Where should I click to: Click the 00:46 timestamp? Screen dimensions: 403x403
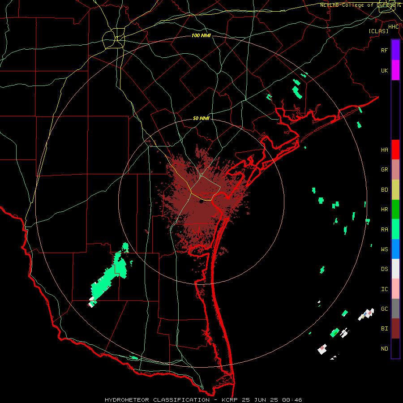tap(292, 400)
